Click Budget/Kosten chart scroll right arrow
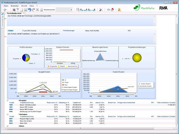 coord(59,94)
